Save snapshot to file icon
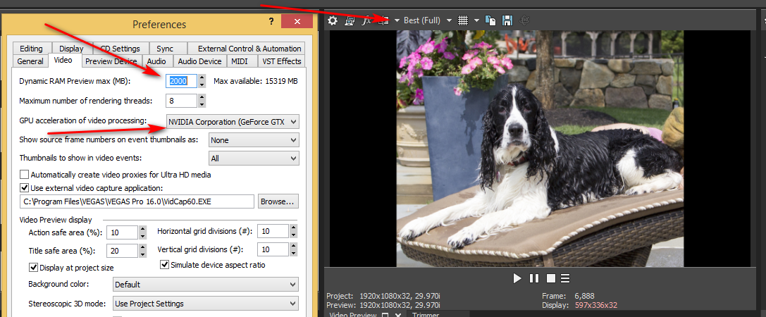766x317 pixels. click(507, 20)
